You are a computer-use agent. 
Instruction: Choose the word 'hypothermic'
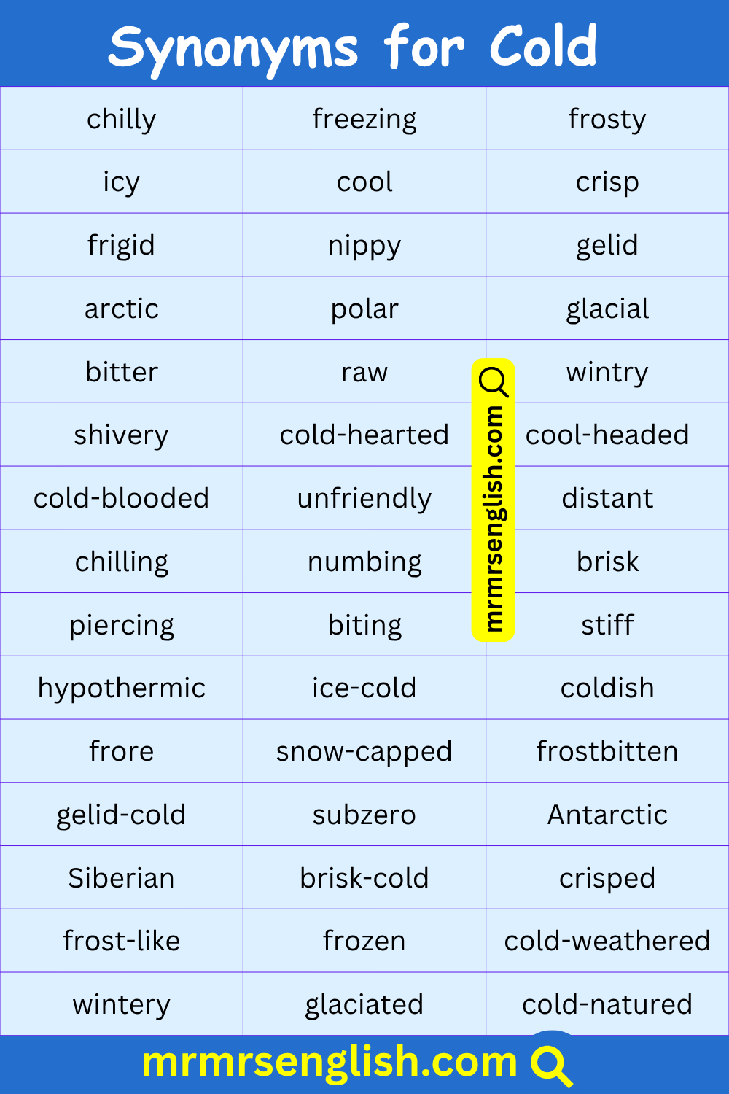(x=122, y=688)
